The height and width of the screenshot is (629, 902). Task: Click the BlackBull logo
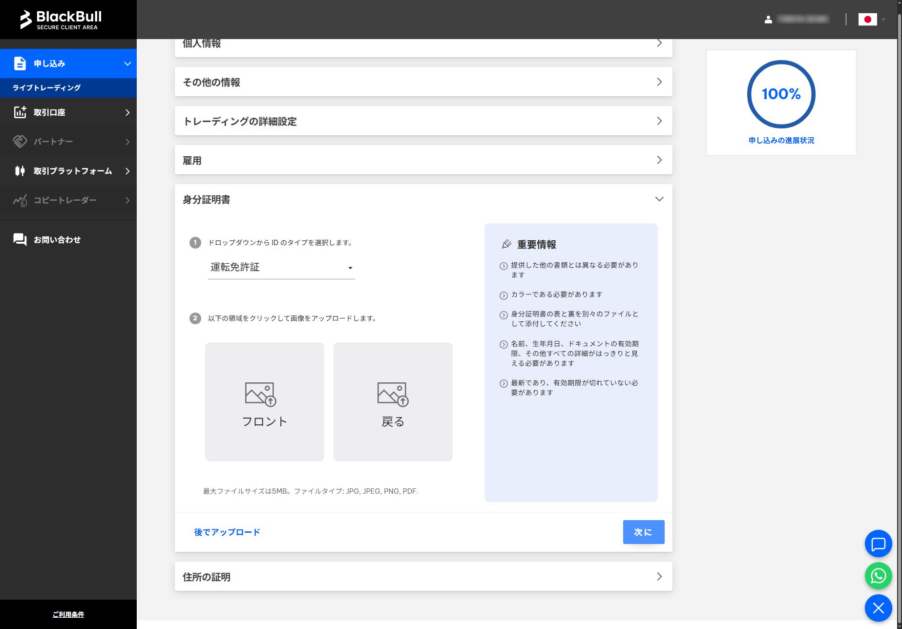(61, 18)
